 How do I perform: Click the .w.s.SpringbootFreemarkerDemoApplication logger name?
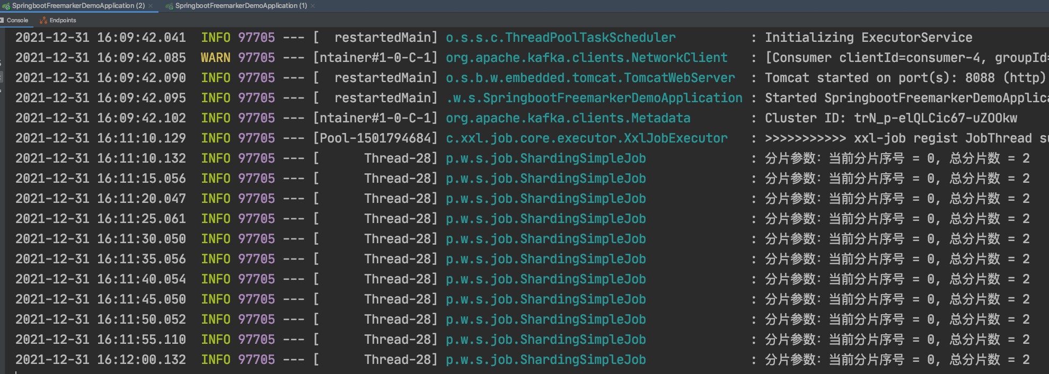click(594, 98)
